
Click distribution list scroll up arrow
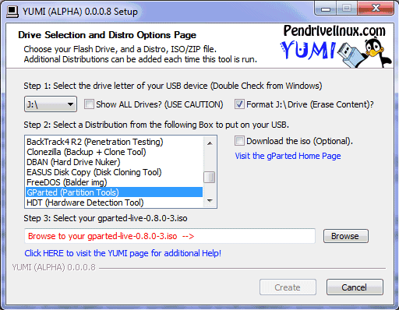(210, 143)
